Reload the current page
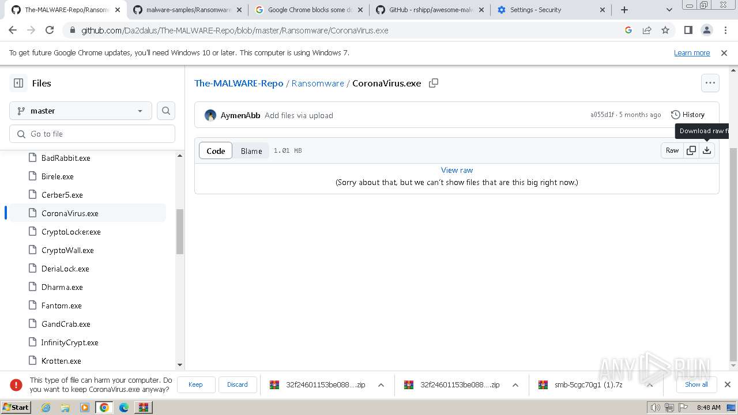 [50, 31]
